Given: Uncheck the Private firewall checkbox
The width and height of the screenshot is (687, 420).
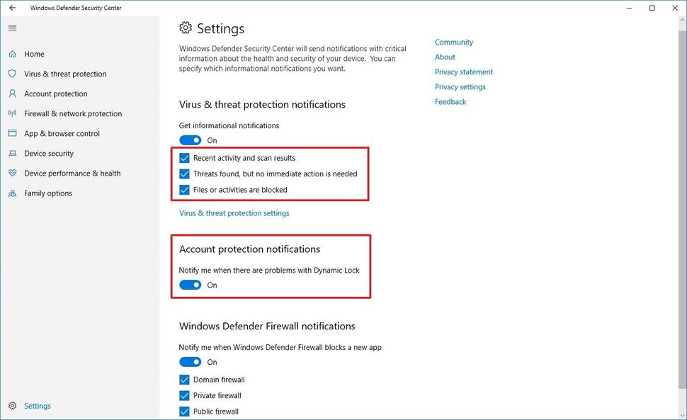Looking at the screenshot, I should pos(184,395).
